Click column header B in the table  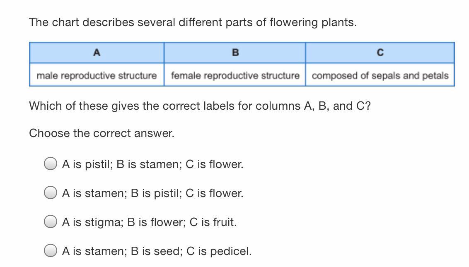click(x=235, y=53)
